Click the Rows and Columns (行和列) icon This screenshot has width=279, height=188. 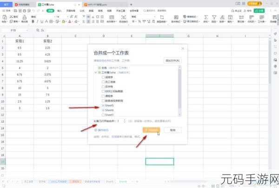pyautogui.click(x=252, y=17)
